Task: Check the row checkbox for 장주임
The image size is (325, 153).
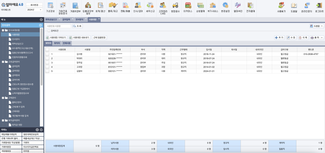Action: pyautogui.click(x=47, y=63)
